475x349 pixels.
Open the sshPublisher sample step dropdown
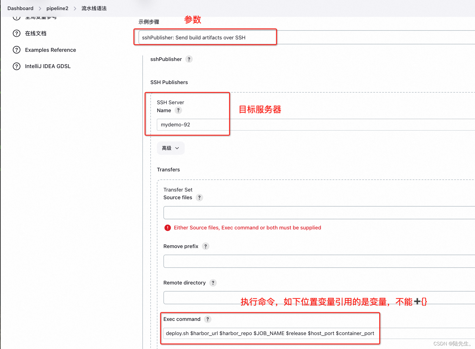[x=307, y=38]
